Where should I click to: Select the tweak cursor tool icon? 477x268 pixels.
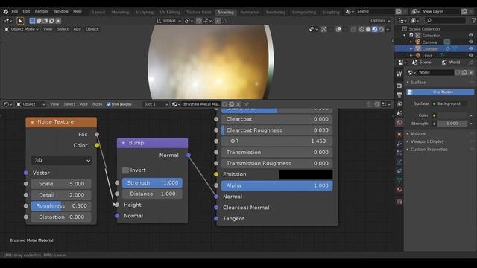point(20,21)
